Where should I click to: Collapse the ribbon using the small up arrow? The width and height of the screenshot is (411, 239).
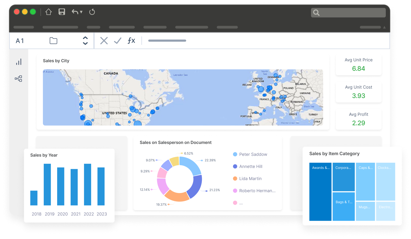coord(384,27)
